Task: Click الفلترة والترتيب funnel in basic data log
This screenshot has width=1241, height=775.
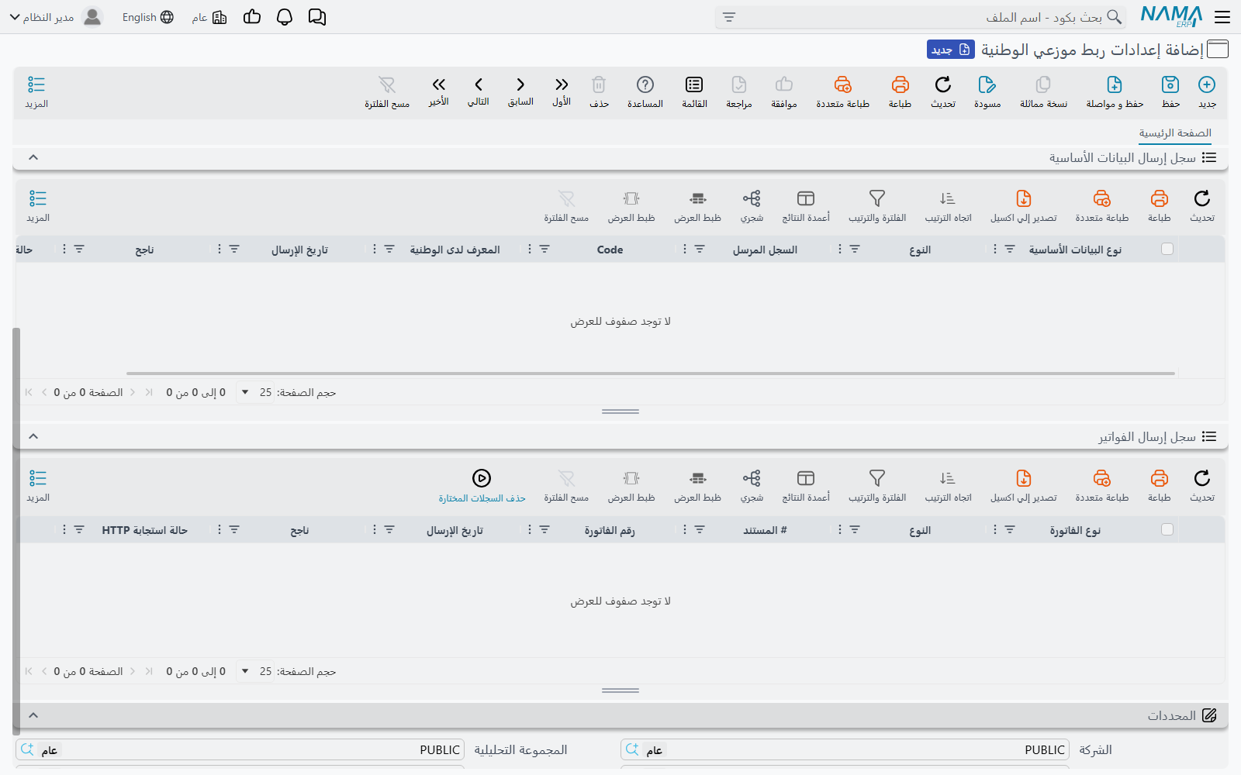Action: 877,198
